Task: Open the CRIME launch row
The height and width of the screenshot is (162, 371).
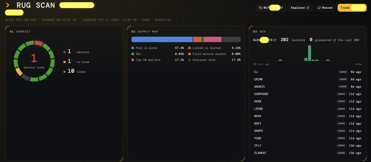Action: [307, 79]
